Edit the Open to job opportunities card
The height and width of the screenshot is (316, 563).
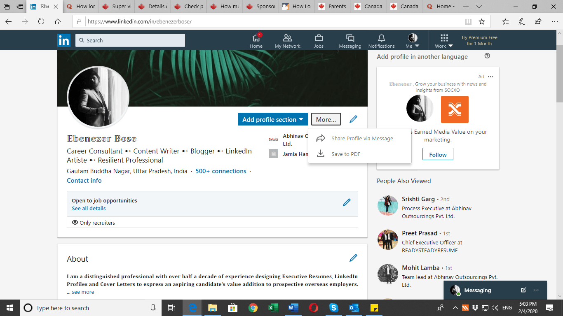[x=347, y=202]
